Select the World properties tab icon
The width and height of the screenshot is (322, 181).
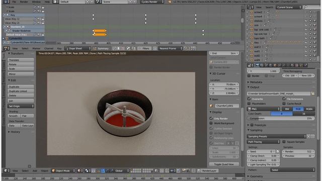[271, 65]
